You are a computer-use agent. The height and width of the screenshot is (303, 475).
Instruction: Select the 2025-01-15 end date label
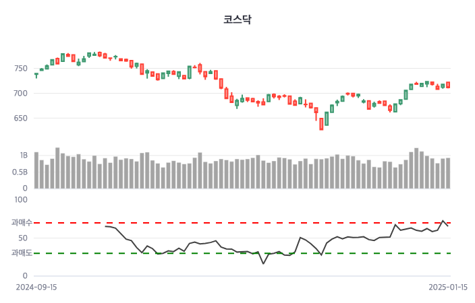coord(448,287)
